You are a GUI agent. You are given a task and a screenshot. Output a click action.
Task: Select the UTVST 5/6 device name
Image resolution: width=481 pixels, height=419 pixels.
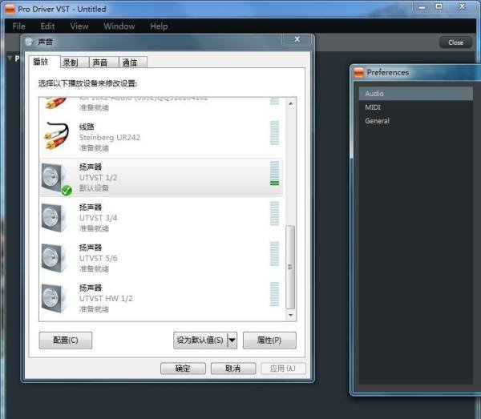[98, 258]
